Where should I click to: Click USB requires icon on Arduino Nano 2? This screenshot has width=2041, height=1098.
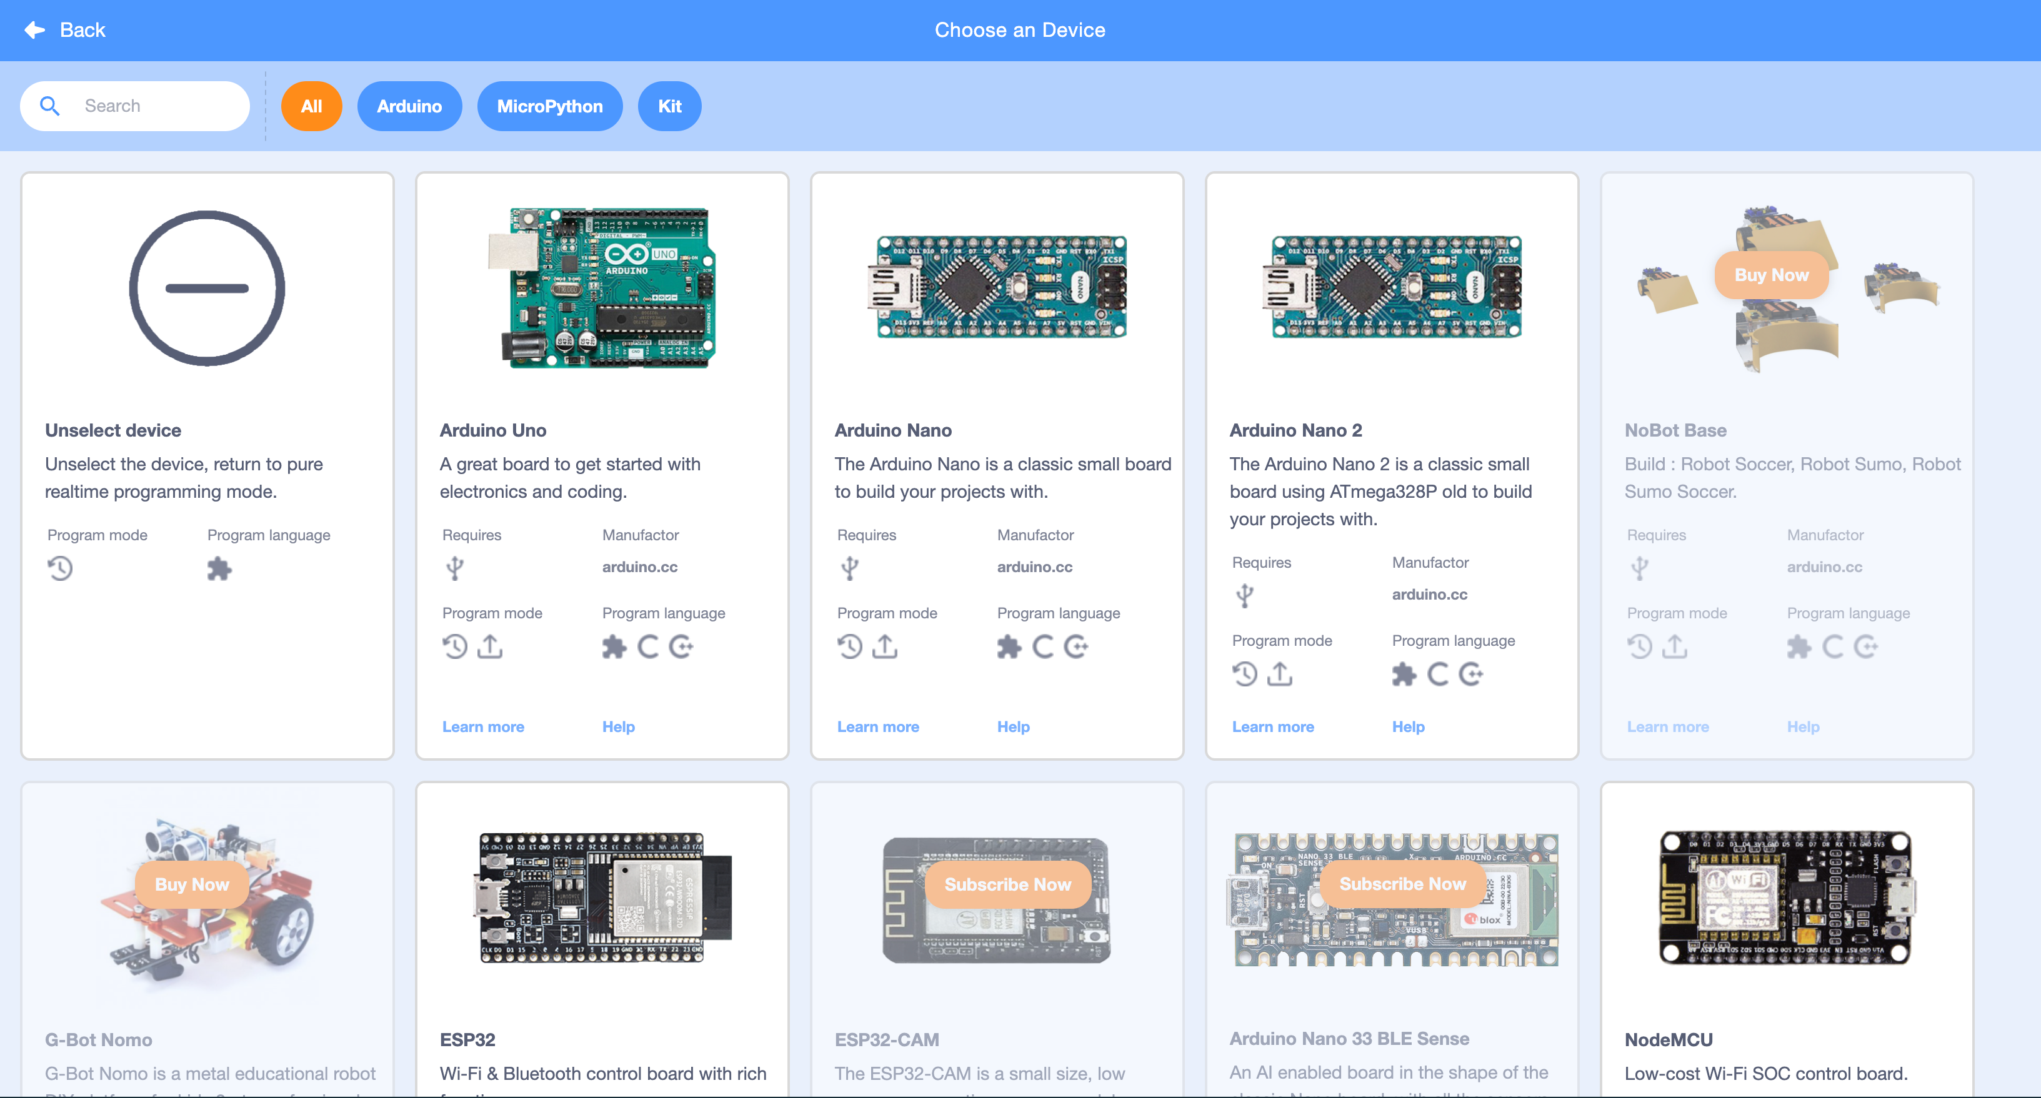[1245, 595]
